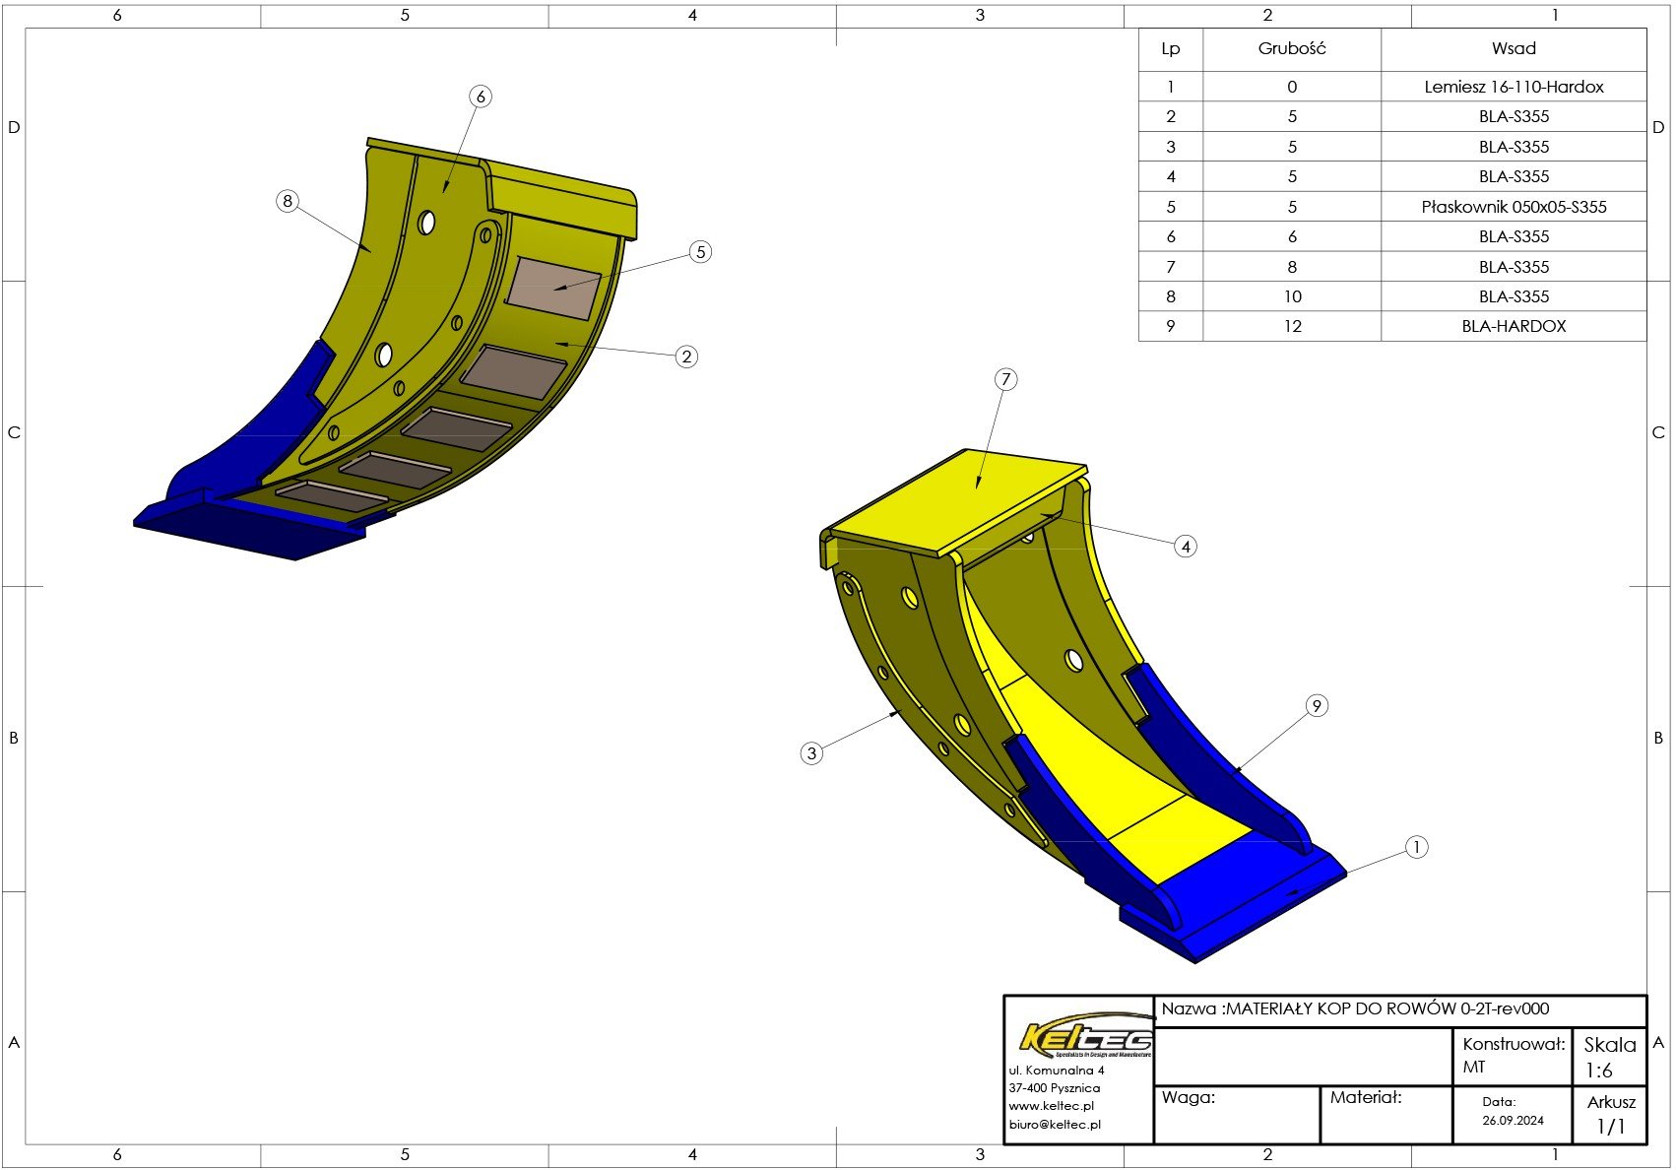Click the Keltec company logo
Image resolution: width=1676 pixels, height=1170 pixels.
(1085, 1036)
